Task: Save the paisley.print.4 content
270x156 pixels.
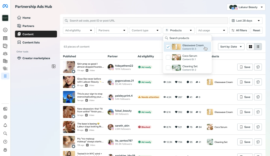Action: click(x=245, y=97)
